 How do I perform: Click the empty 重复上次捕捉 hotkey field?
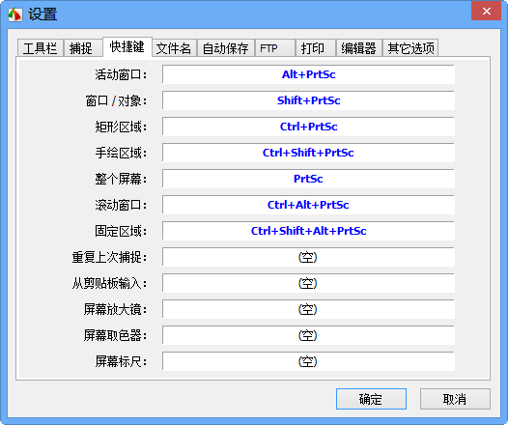point(308,257)
